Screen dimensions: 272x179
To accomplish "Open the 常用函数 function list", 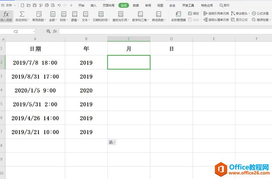I will (x=39, y=16).
